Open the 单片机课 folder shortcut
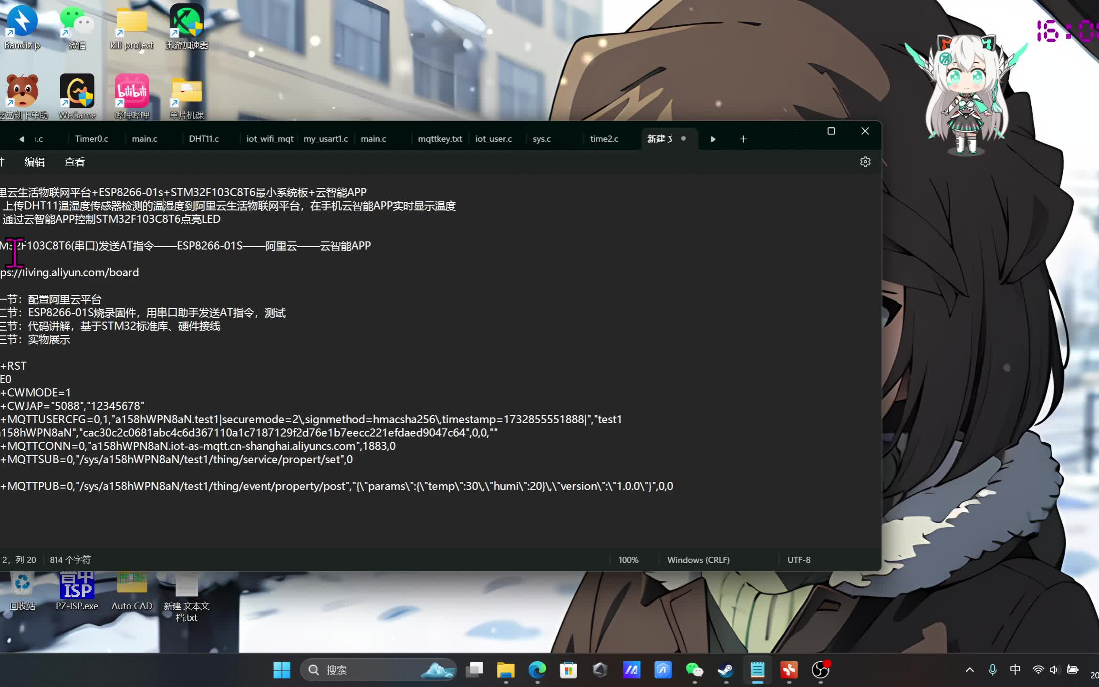 [x=187, y=97]
